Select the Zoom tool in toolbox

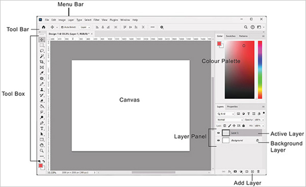tap(42, 150)
